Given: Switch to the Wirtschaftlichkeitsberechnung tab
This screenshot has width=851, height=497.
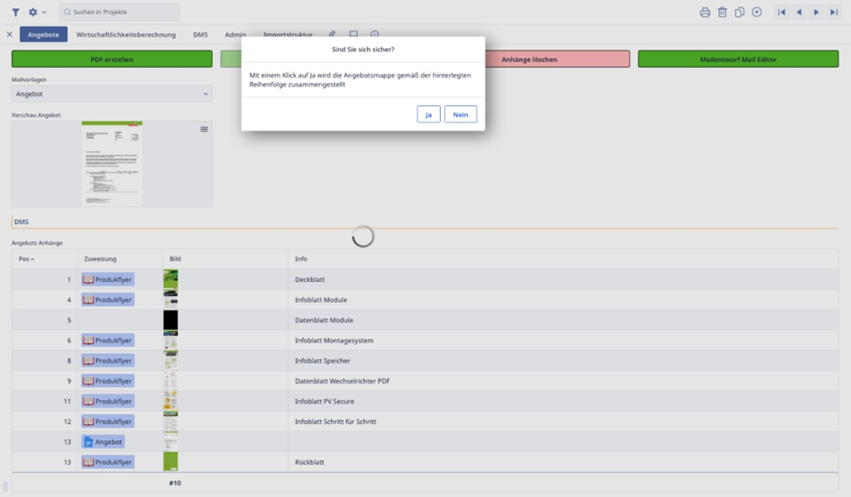Looking at the screenshot, I should coord(126,35).
